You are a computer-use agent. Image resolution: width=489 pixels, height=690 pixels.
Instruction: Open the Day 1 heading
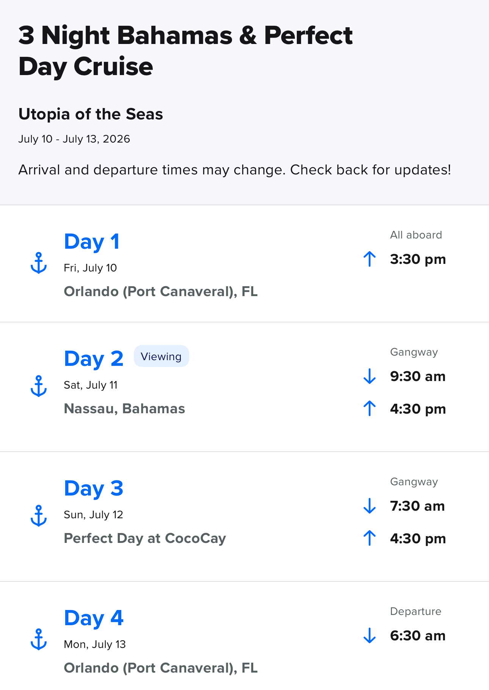[x=92, y=242]
